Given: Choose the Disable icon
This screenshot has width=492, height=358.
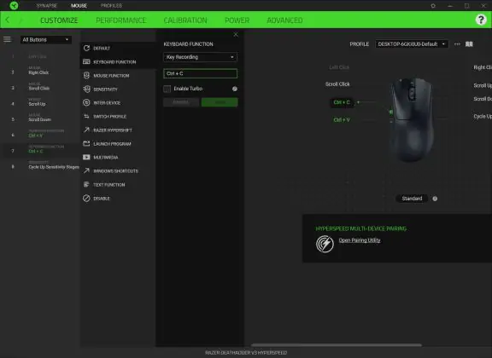Looking at the screenshot, I should (86, 199).
